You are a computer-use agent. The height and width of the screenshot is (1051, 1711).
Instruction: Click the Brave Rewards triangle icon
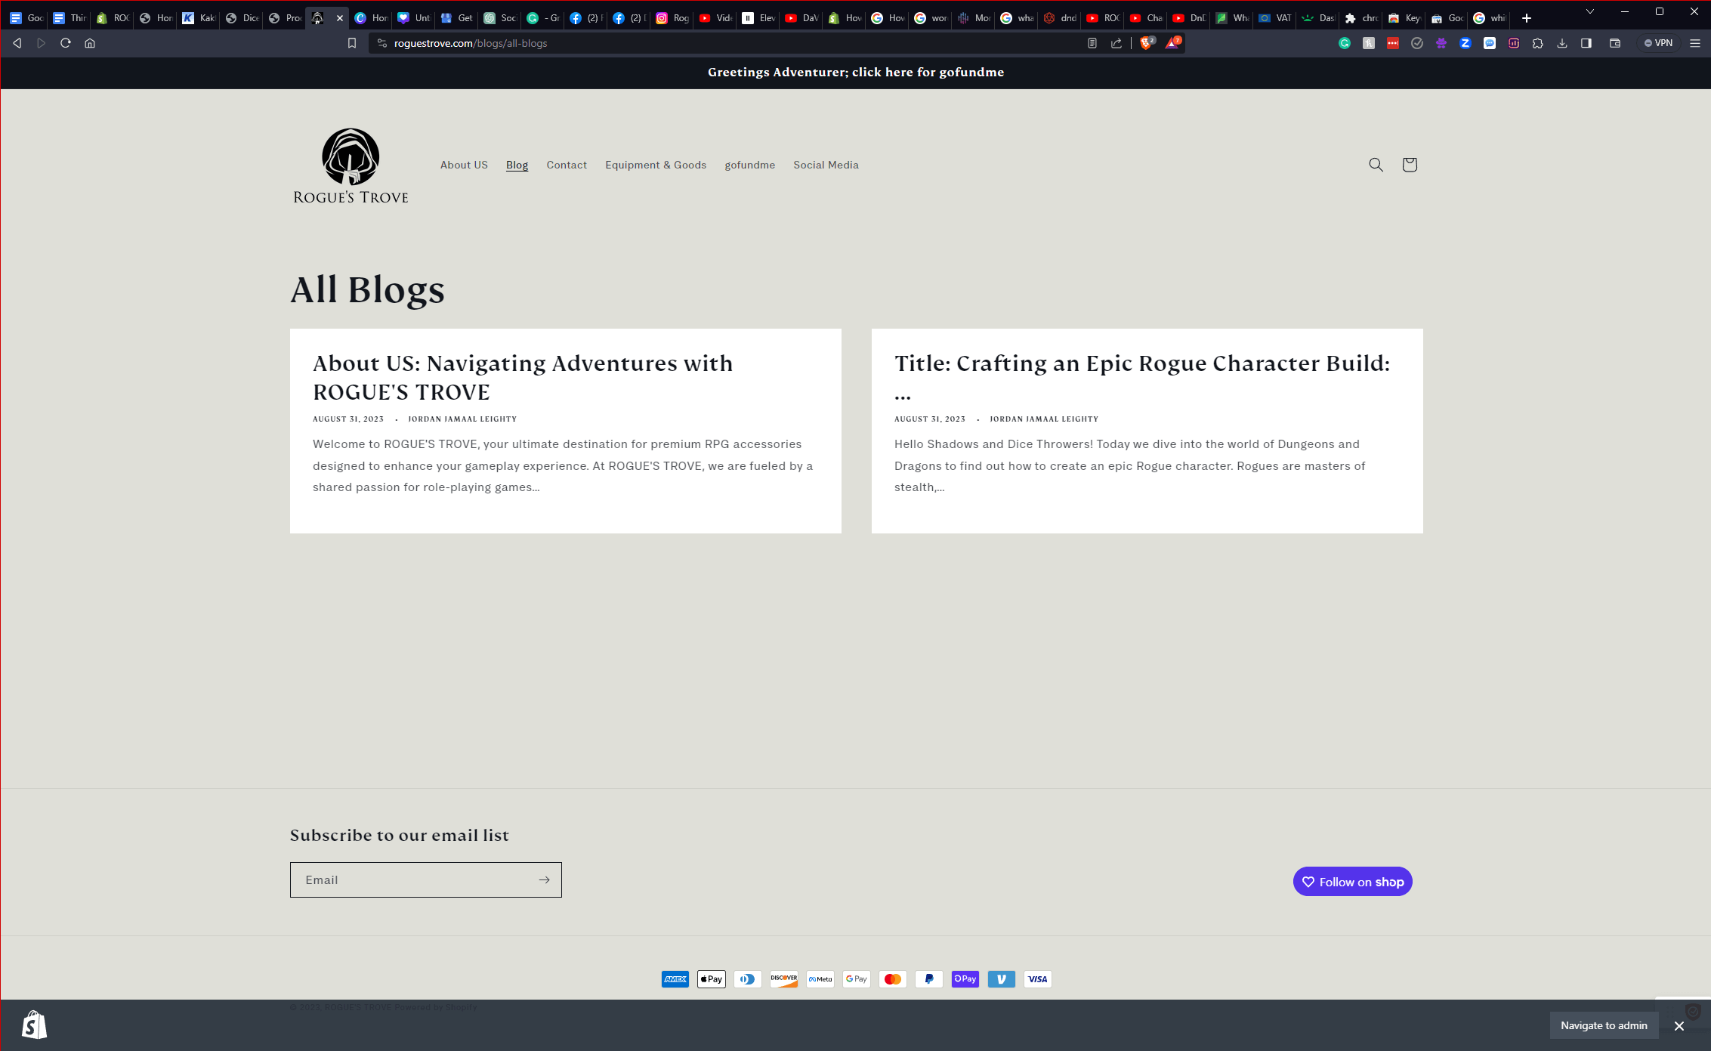click(x=1172, y=43)
